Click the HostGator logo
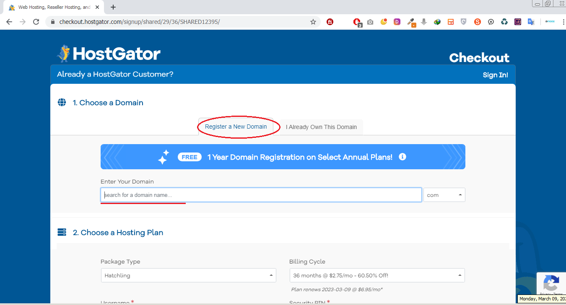566x305 pixels. pos(109,54)
